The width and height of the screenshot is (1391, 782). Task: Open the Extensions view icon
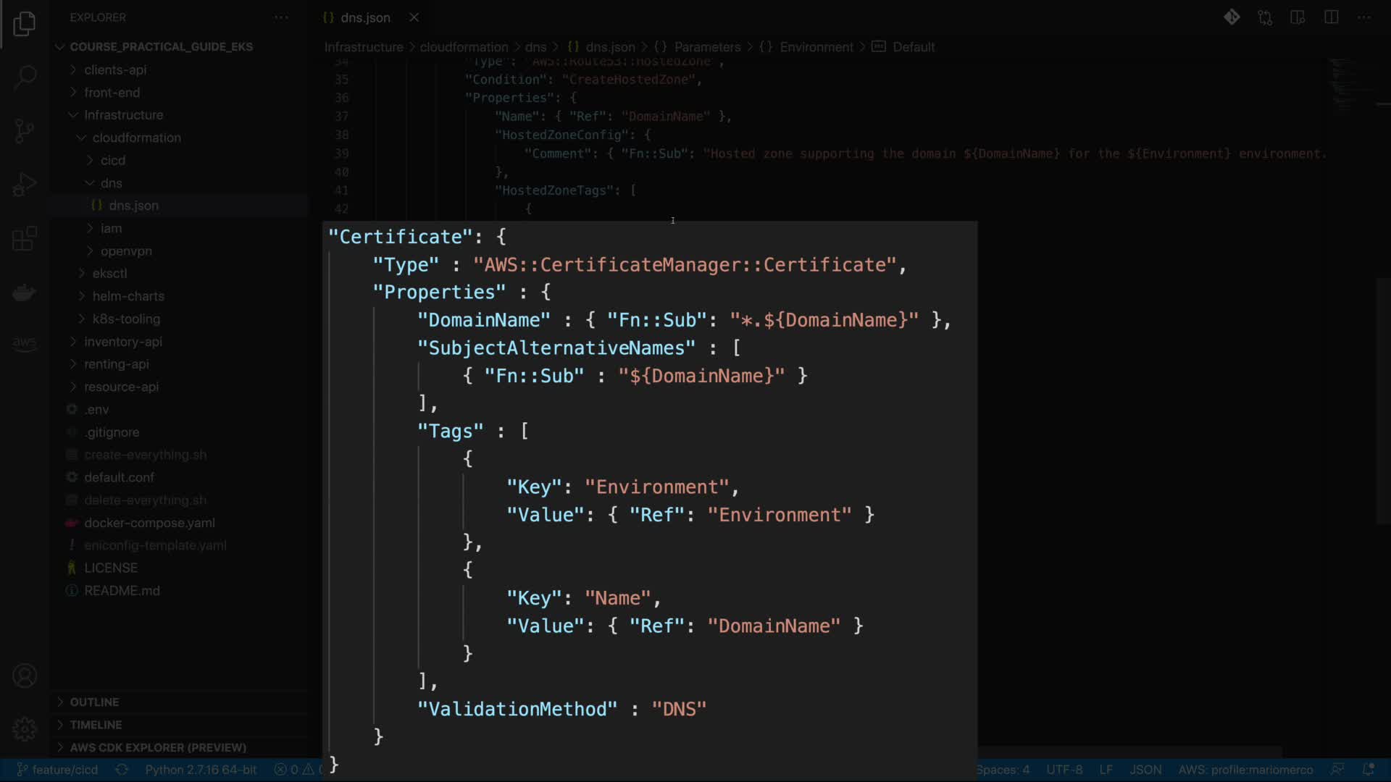point(24,238)
